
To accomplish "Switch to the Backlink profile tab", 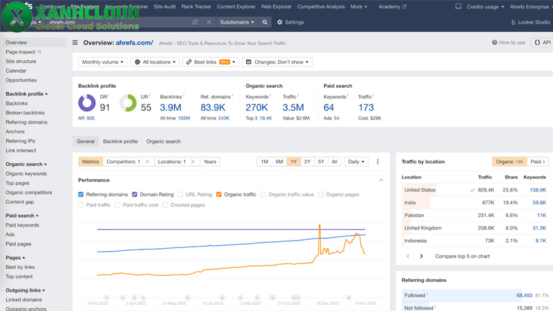I will (x=120, y=141).
